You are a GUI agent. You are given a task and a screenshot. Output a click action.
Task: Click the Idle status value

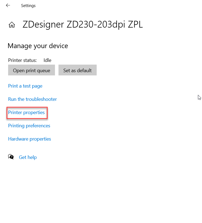click(47, 60)
